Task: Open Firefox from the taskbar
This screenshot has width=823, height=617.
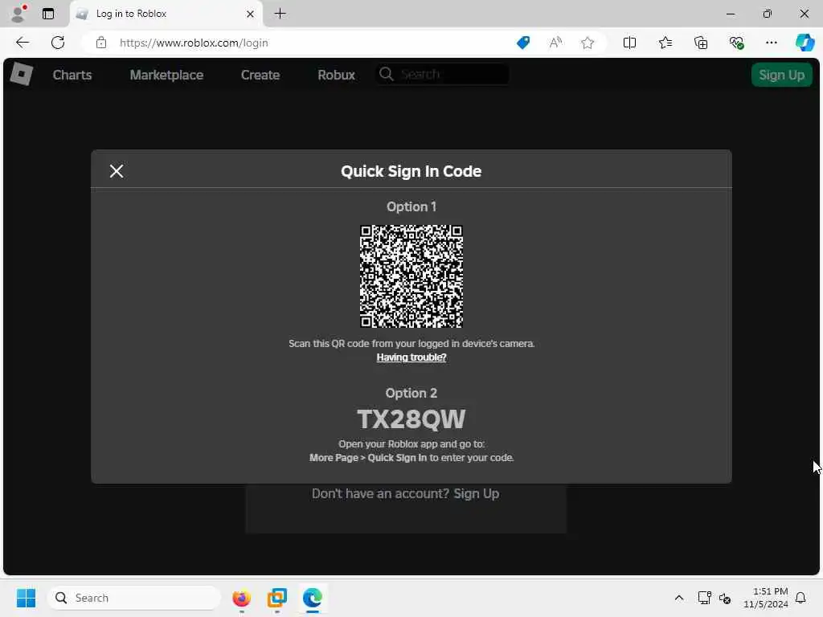Action: [241, 598]
